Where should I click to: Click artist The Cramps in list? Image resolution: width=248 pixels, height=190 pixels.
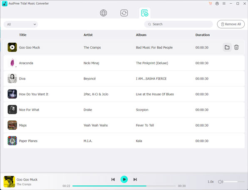[x=92, y=47]
